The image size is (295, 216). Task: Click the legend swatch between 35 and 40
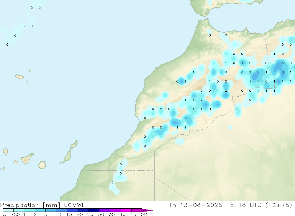[115, 210]
